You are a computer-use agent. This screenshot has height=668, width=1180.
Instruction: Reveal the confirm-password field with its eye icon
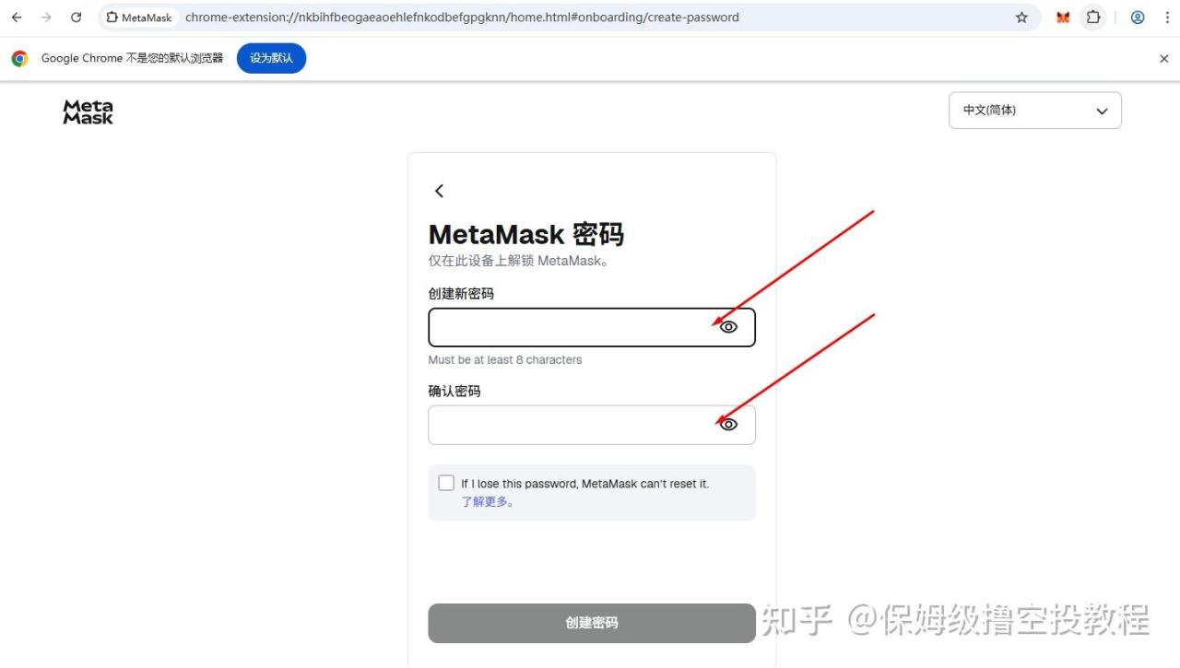click(x=728, y=425)
